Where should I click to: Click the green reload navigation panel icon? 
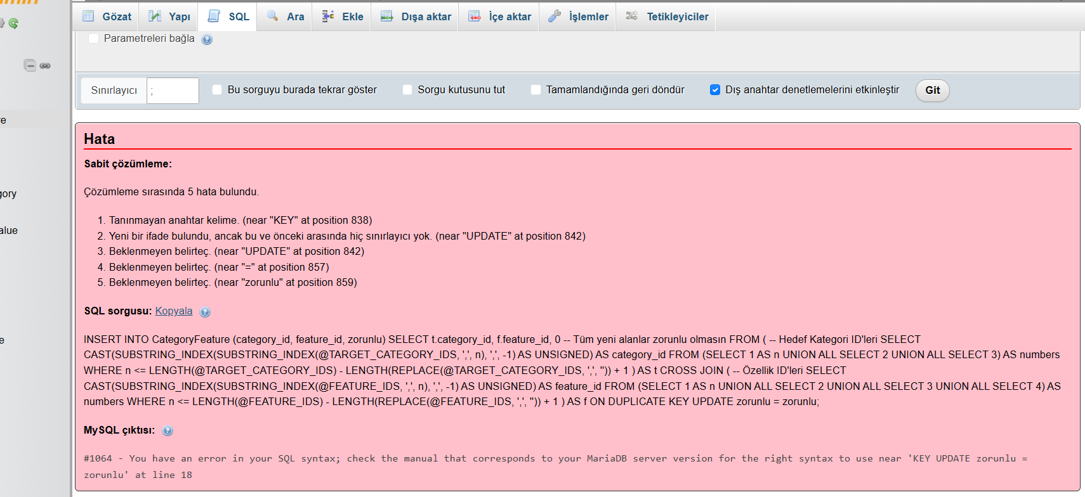click(x=13, y=23)
